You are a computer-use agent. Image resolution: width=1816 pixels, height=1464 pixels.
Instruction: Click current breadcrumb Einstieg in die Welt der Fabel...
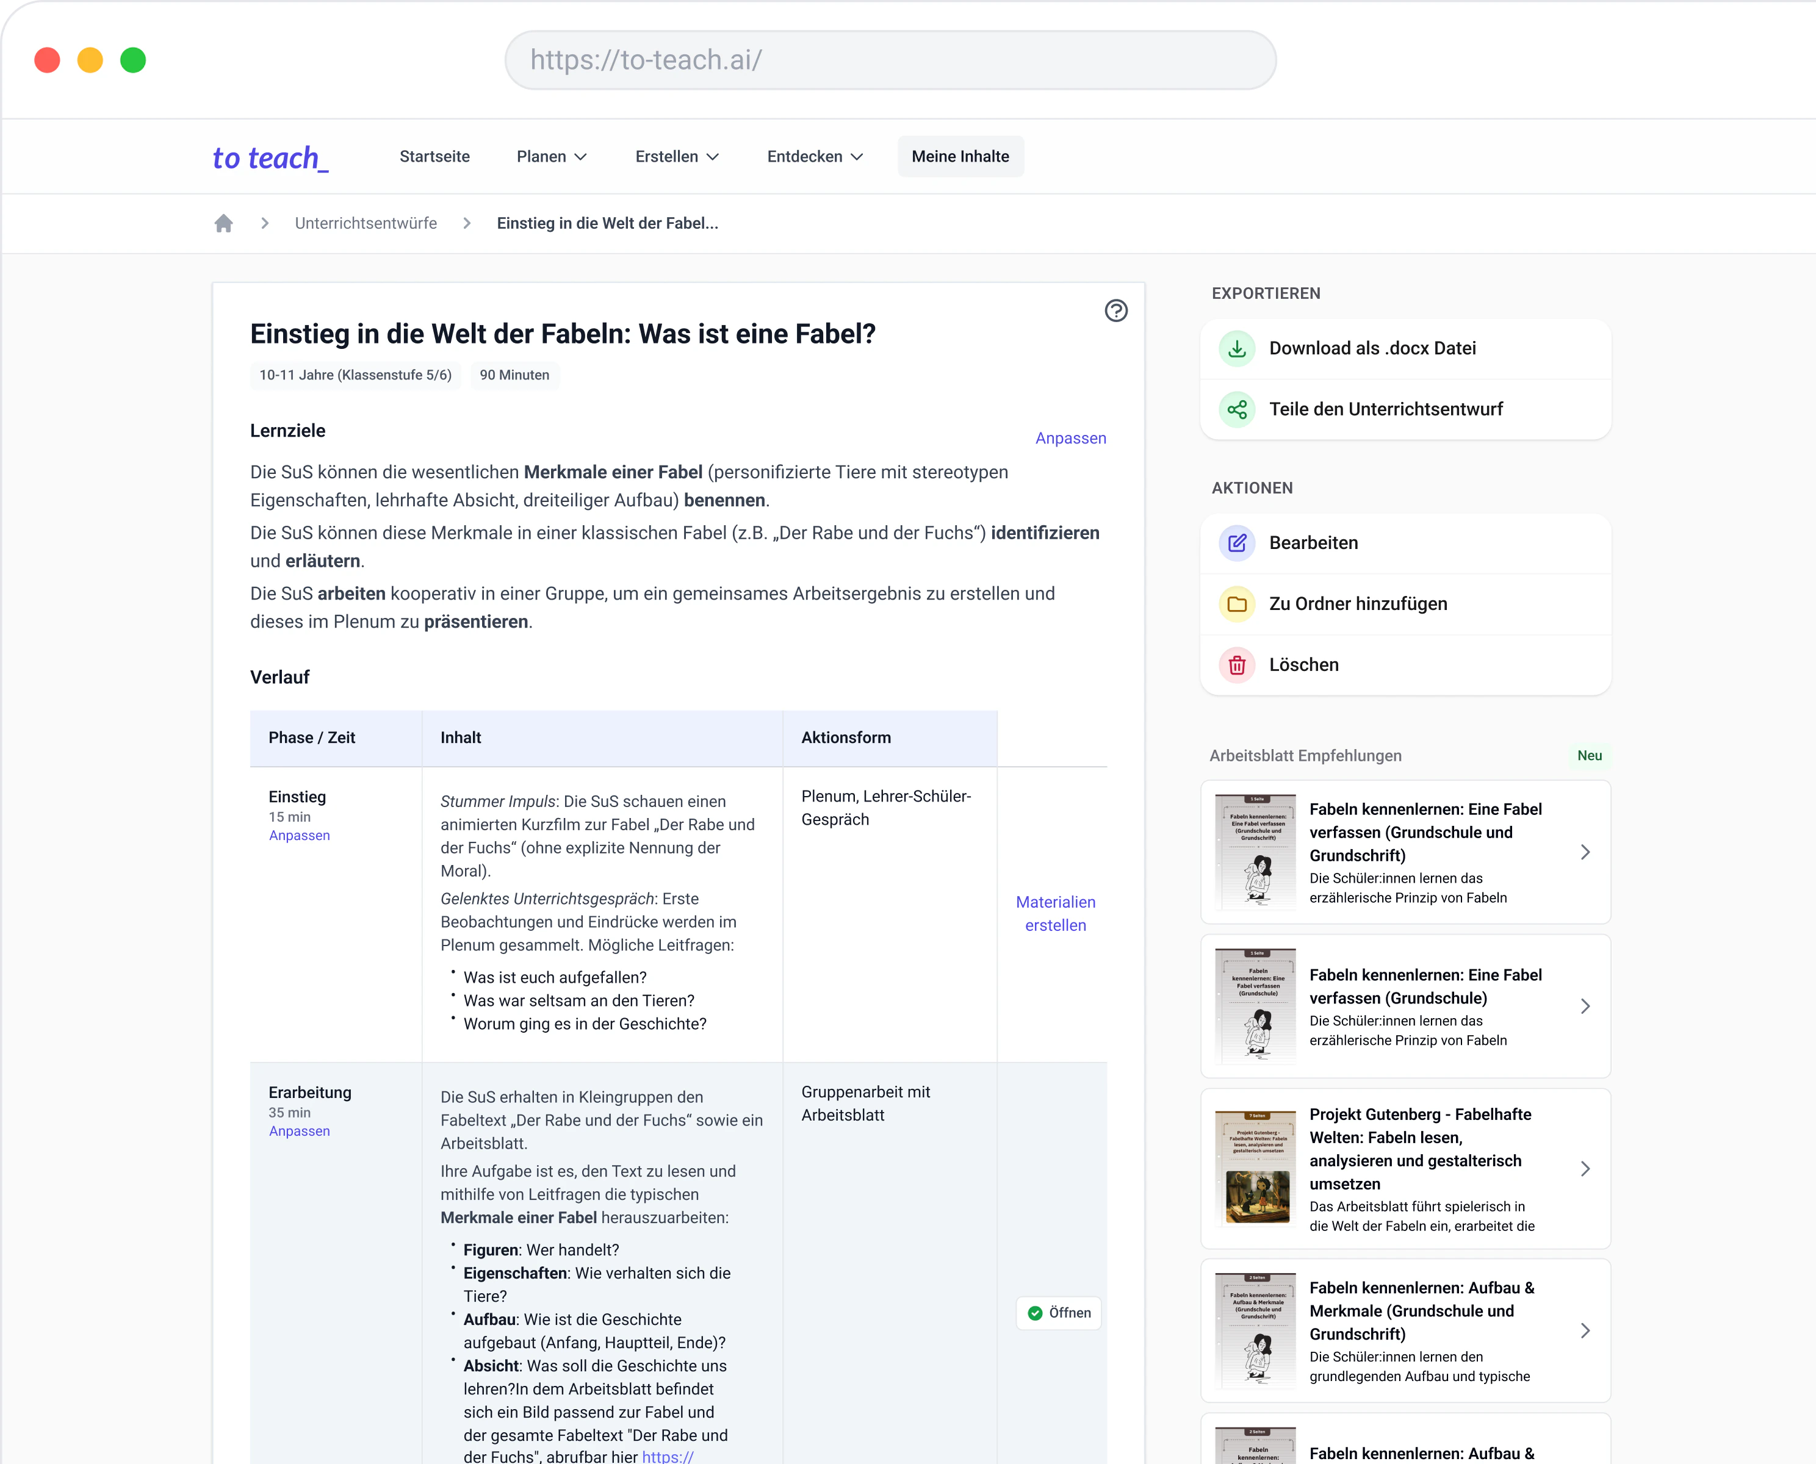(607, 223)
